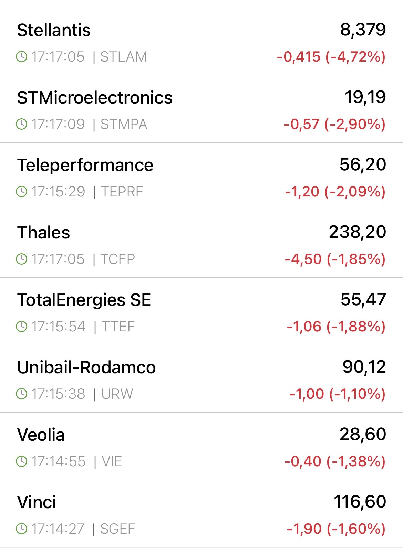Open the Stellantis stock name

click(x=54, y=30)
